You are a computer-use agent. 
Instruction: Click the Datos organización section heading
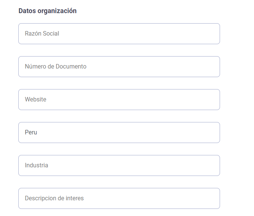click(47, 11)
